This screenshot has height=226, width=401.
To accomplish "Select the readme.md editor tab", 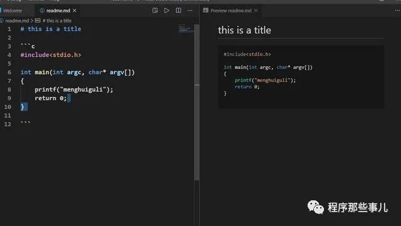I will coord(58,11).
